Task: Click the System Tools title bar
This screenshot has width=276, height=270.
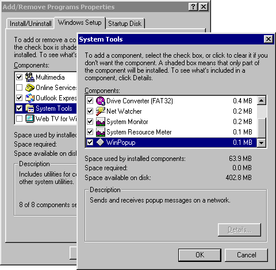Action: pyautogui.click(x=171, y=39)
